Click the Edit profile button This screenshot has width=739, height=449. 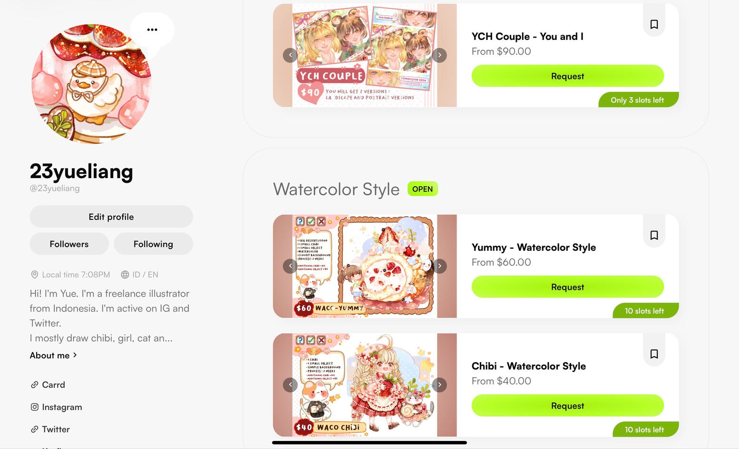tap(111, 217)
